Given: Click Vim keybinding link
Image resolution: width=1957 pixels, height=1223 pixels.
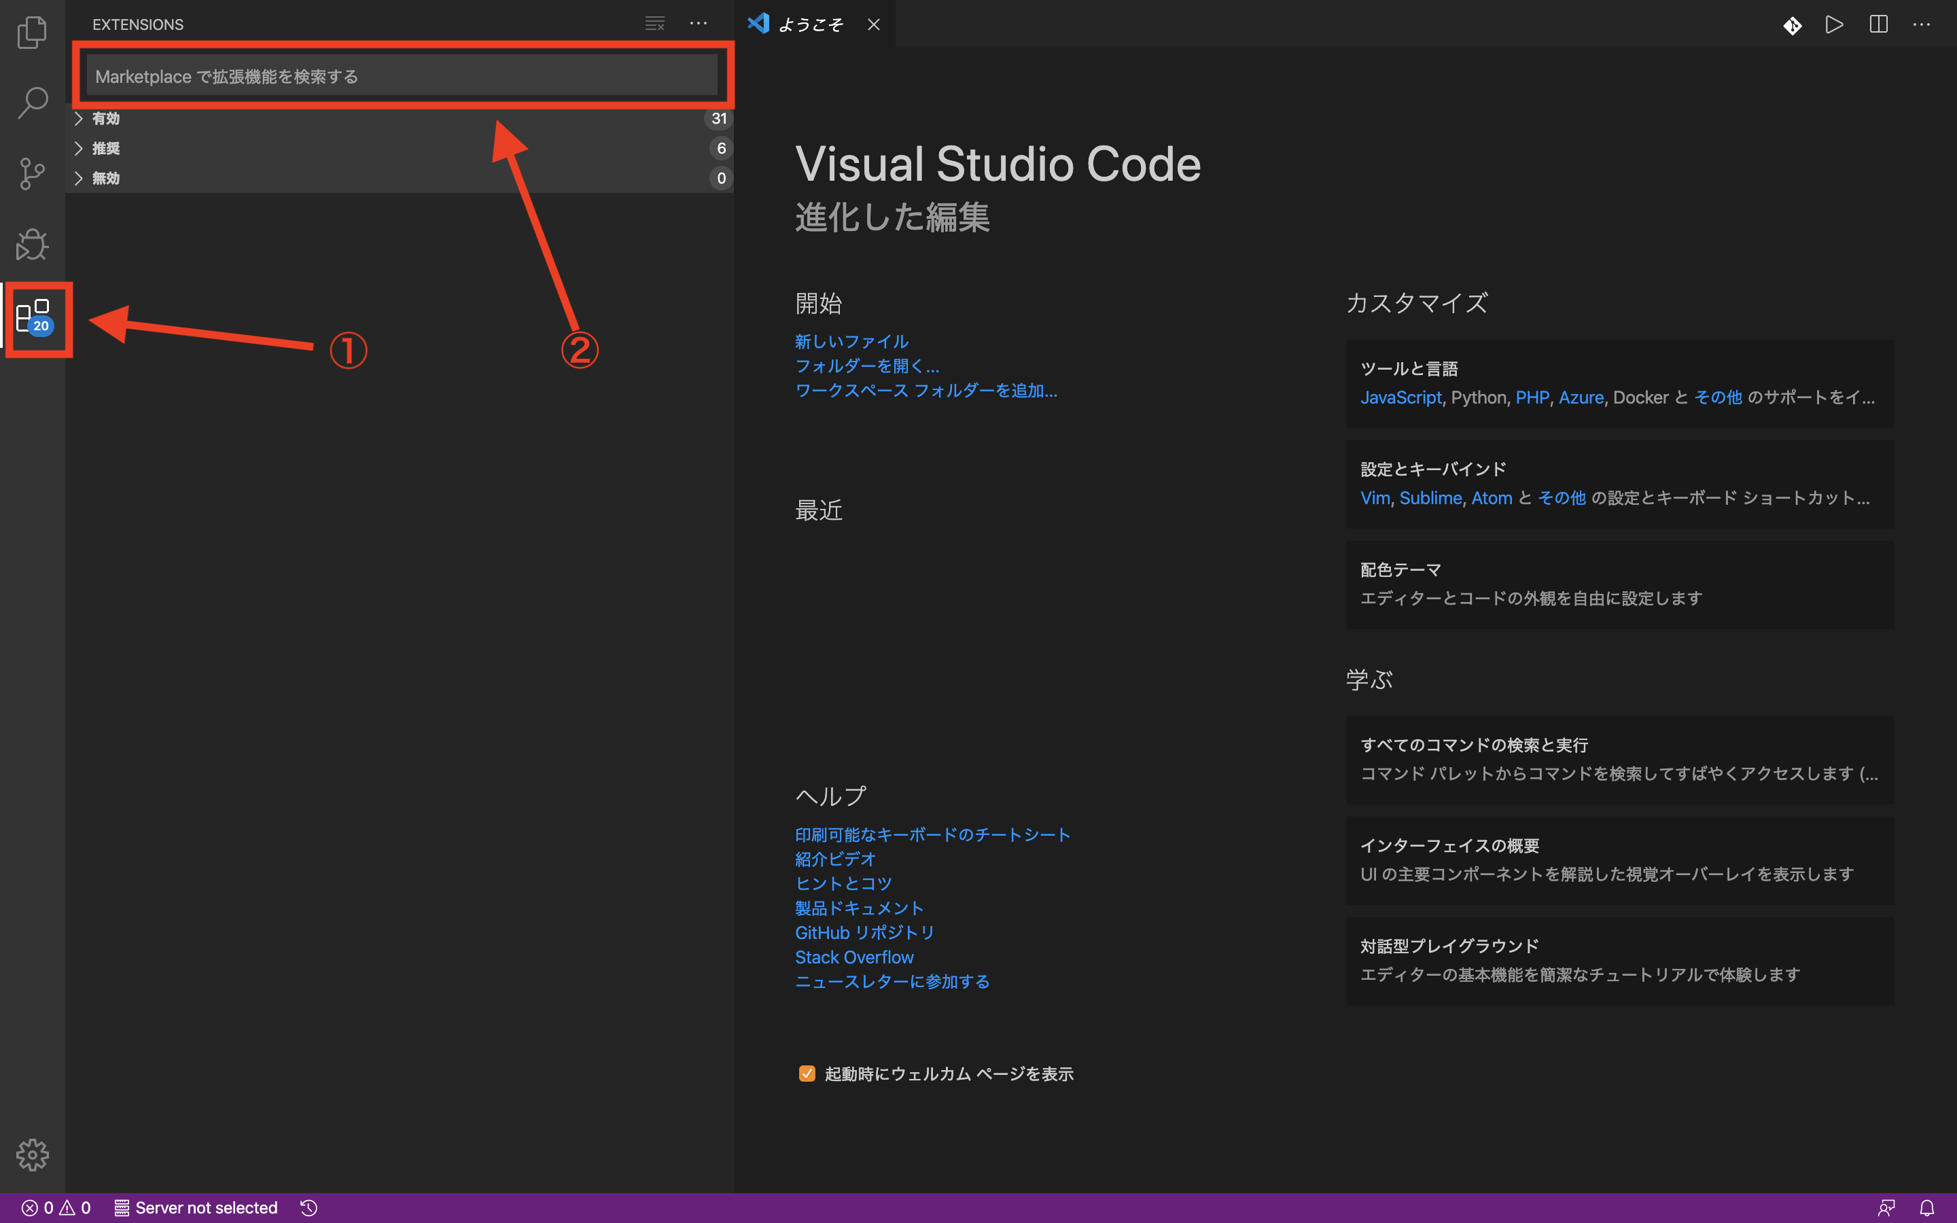Looking at the screenshot, I should (1375, 497).
